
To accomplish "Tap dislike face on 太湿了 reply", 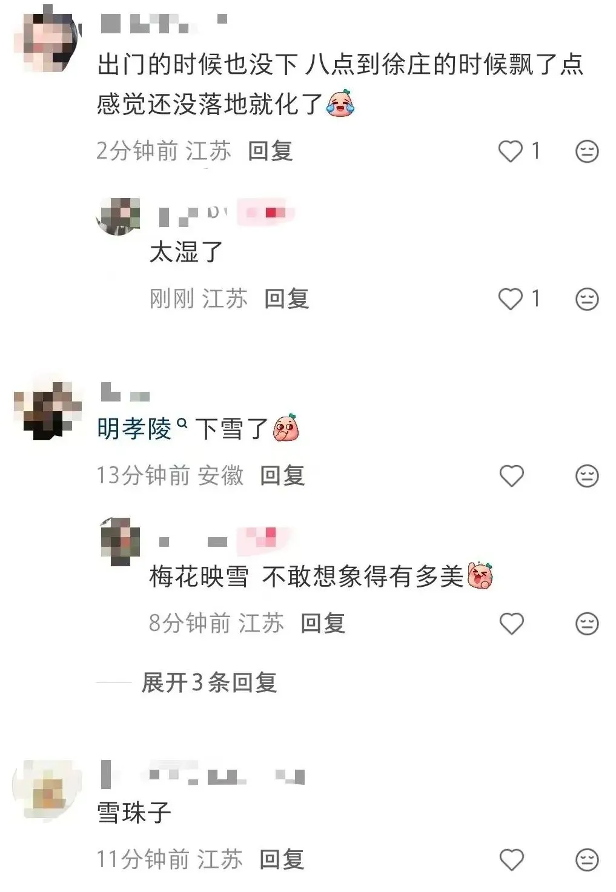I will click(x=586, y=299).
